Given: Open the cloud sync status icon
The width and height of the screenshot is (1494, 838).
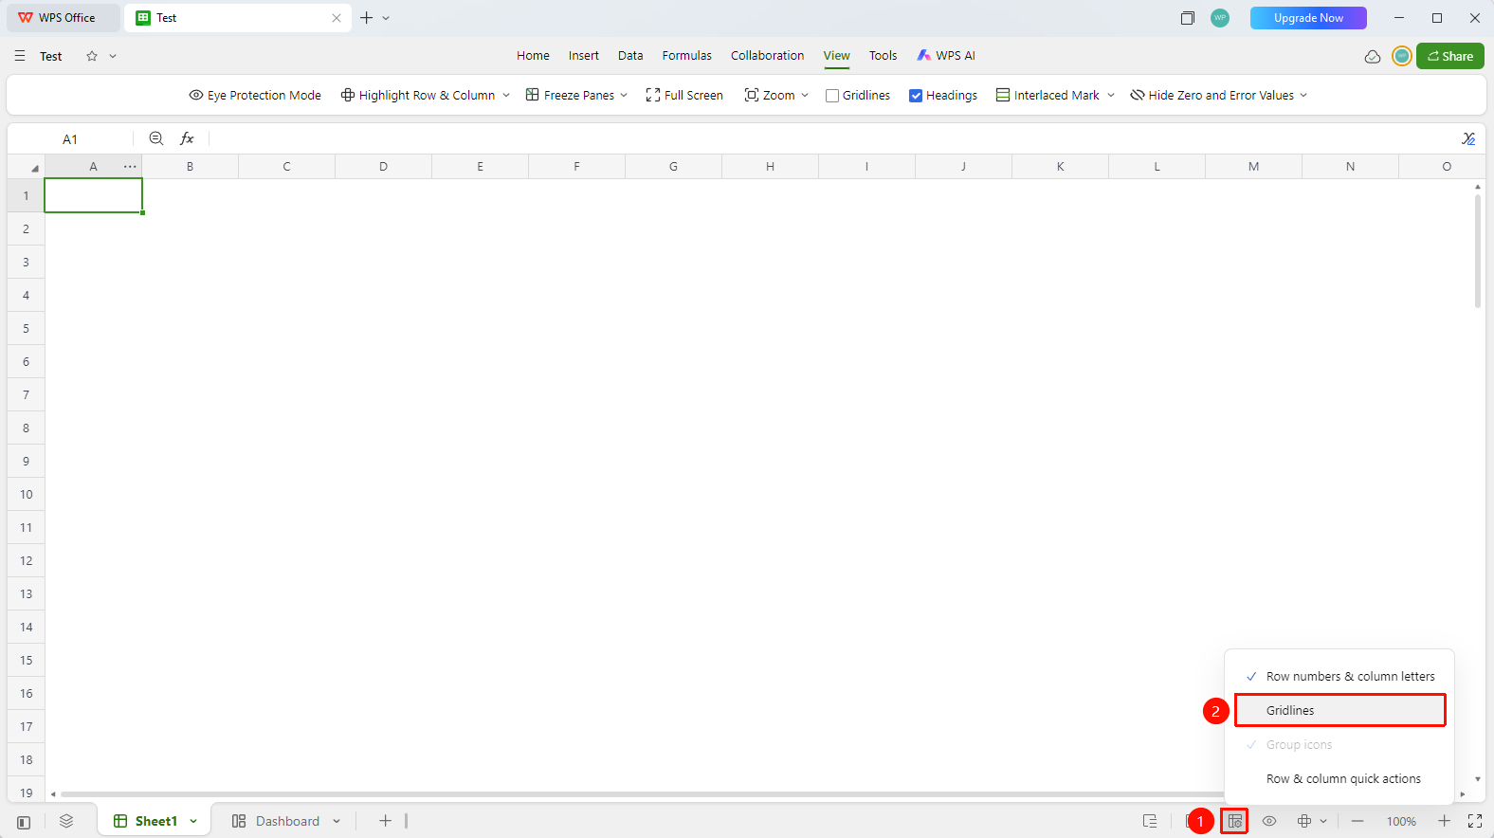Looking at the screenshot, I should (1372, 56).
